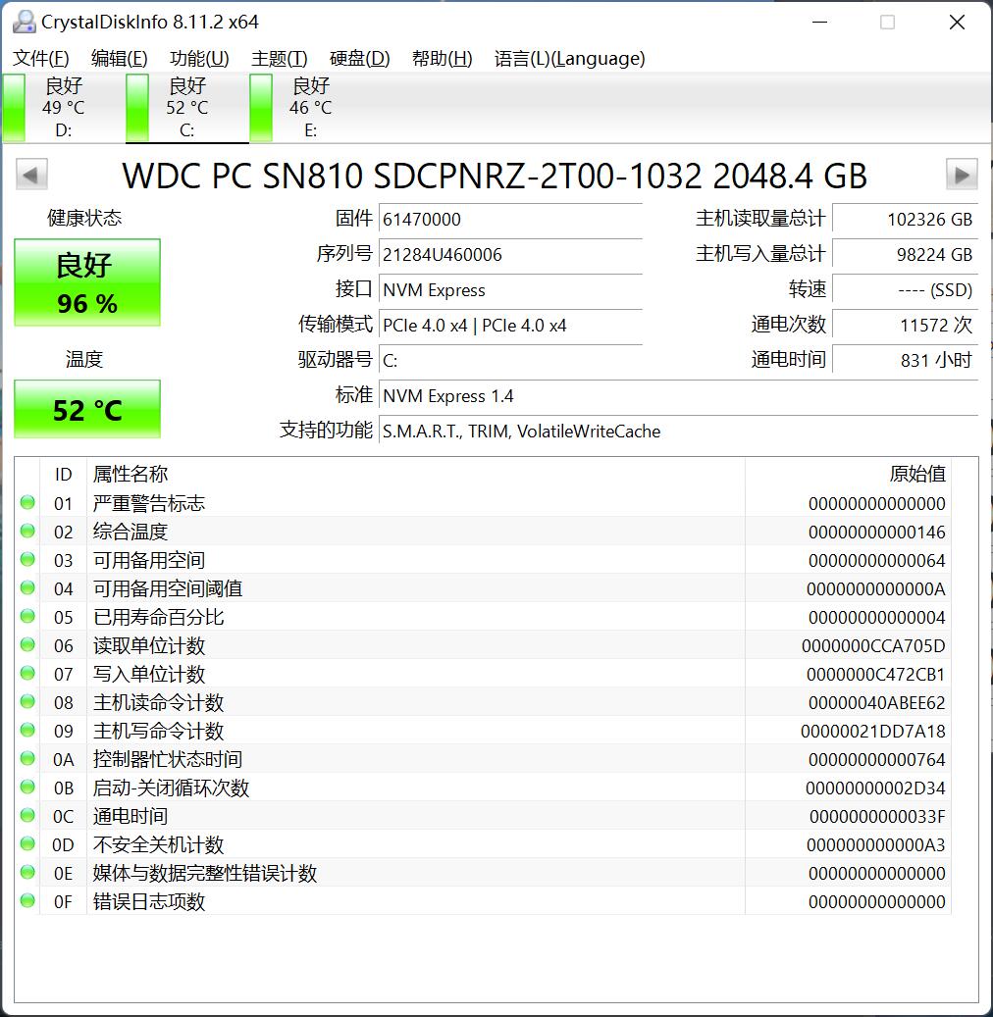Screen dimensions: 993x1017
Task: Click raw value 00000021DD7A18
Action: [873, 731]
